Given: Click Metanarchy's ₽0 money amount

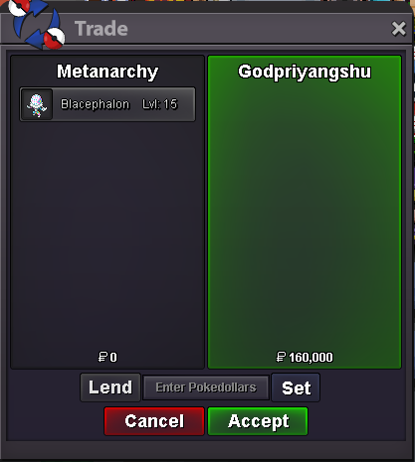Looking at the screenshot, I should [x=107, y=357].
